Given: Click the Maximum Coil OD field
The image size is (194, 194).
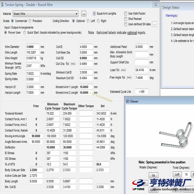Looking at the screenshot, I should tap(86, 78).
